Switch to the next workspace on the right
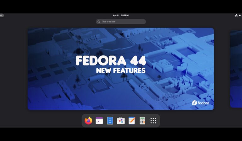 236,69
